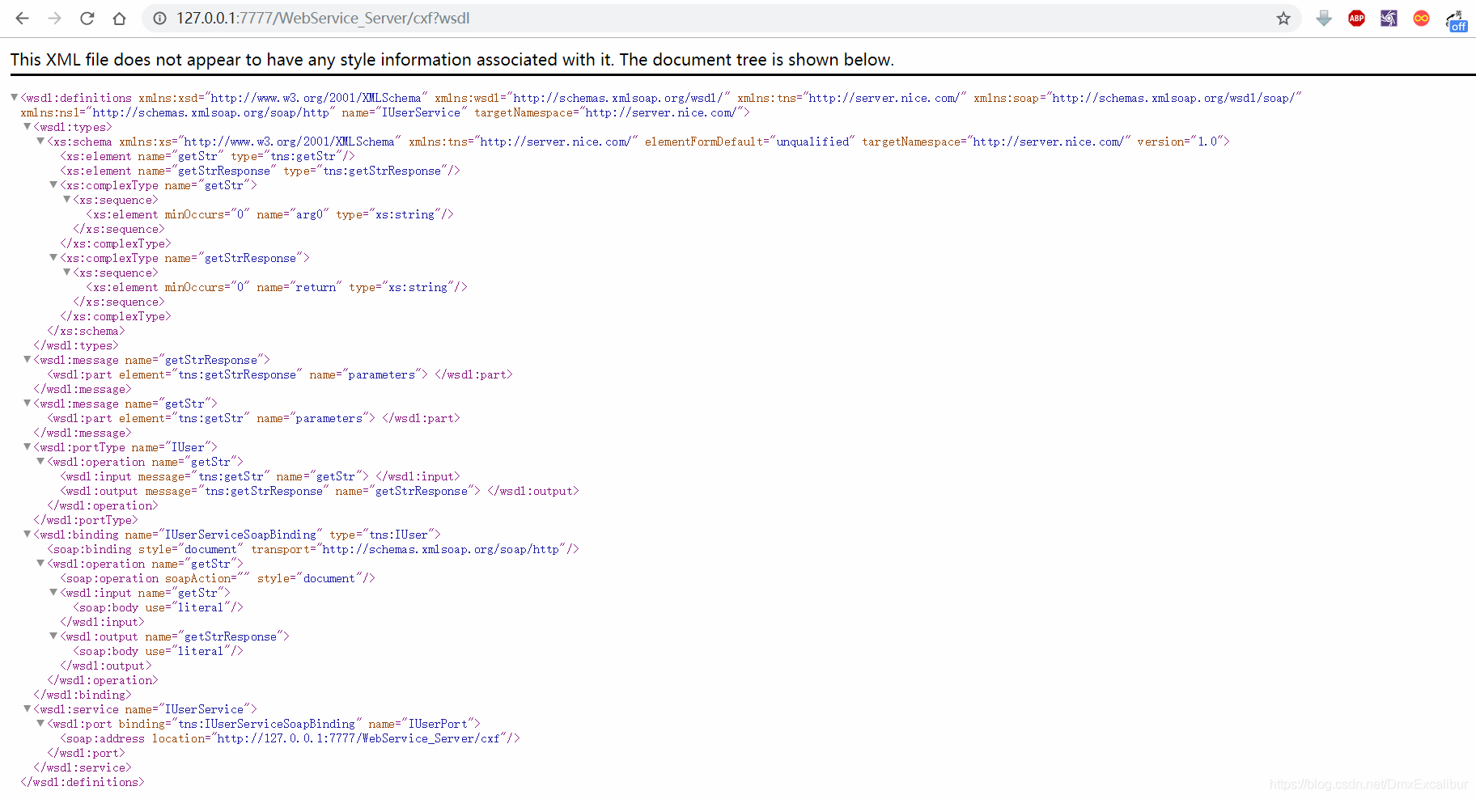
Task: Collapse portType operation getStr node
Action: click(40, 461)
